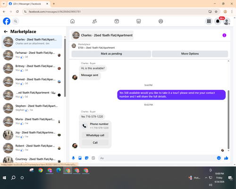Go to Home feed icon
236x189 pixels.
[x=72, y=21]
